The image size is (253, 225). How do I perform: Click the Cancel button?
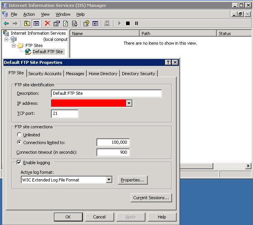click(x=100, y=217)
